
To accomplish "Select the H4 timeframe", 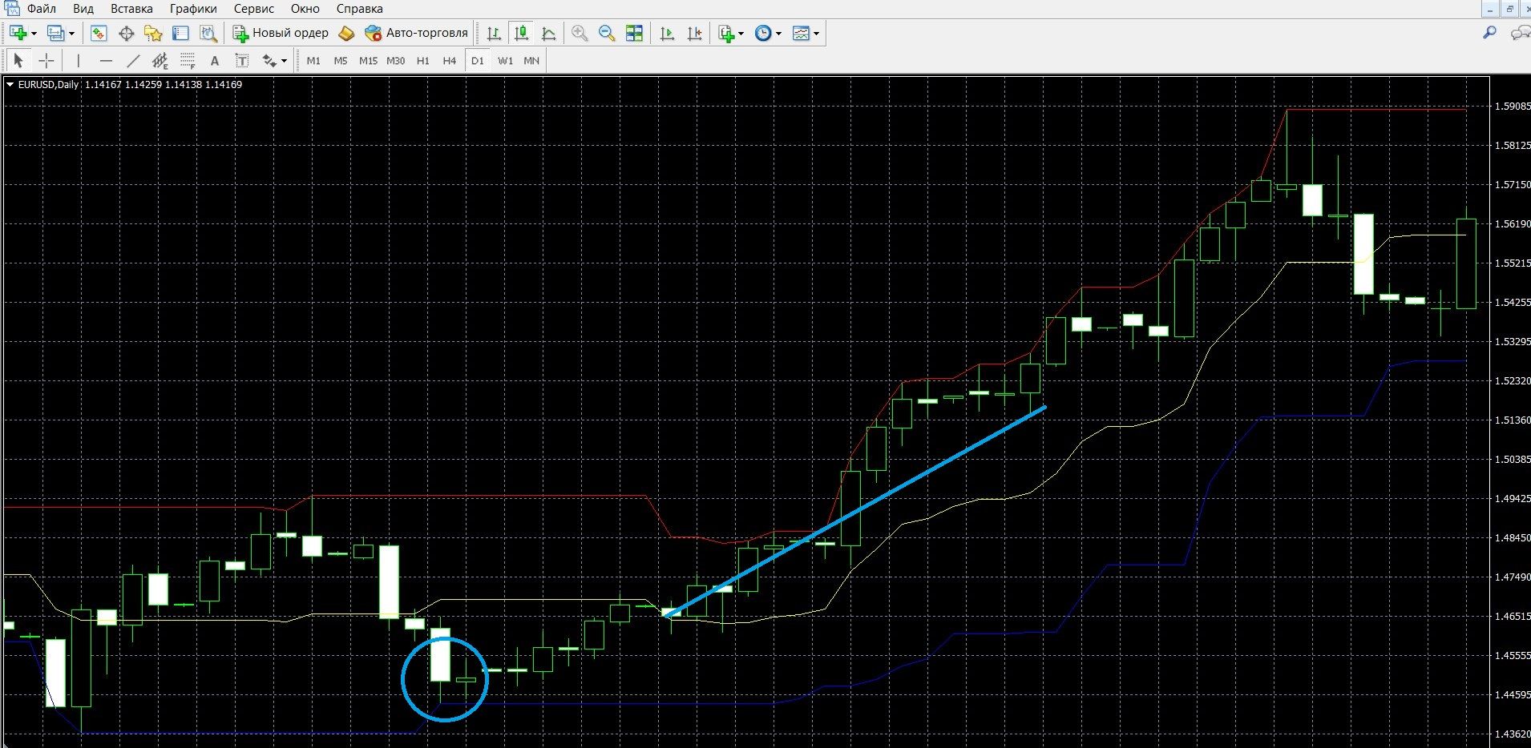I will click(450, 61).
